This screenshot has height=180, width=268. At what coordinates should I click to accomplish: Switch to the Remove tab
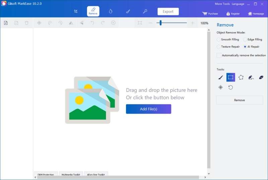click(x=93, y=11)
